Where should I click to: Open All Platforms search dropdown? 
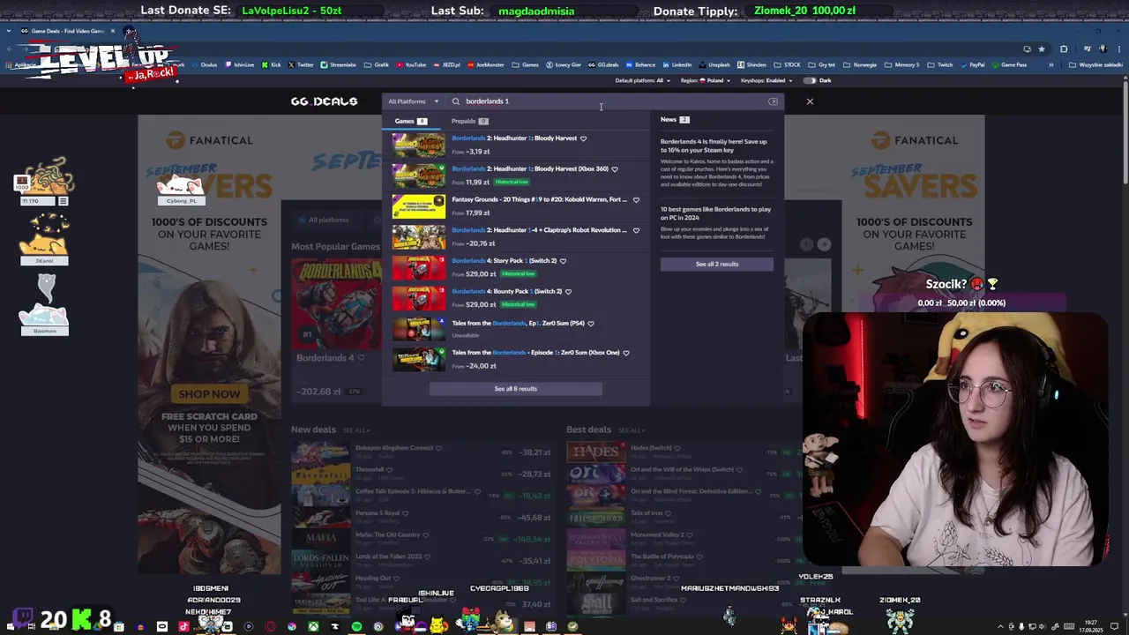pos(413,101)
